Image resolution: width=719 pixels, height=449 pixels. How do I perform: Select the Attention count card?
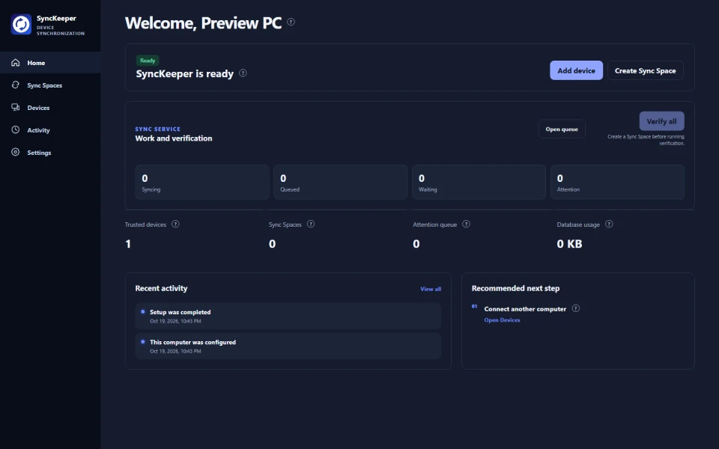coord(617,182)
